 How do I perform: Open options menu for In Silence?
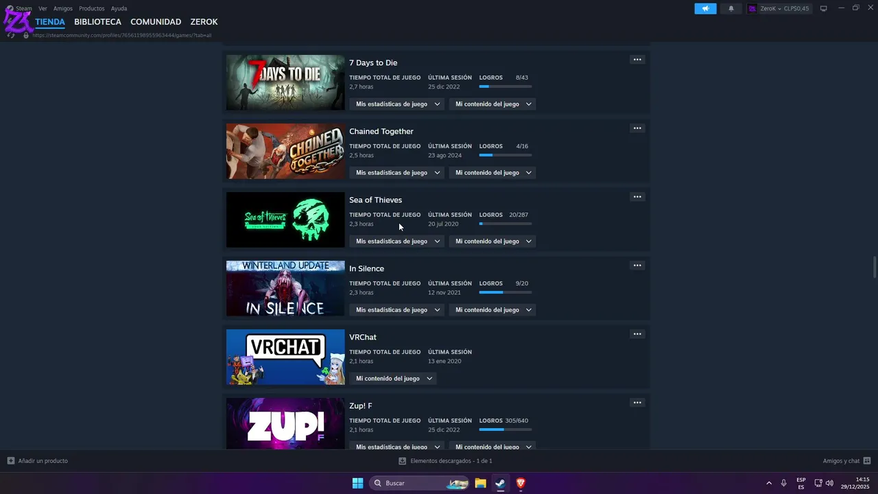pos(637,266)
